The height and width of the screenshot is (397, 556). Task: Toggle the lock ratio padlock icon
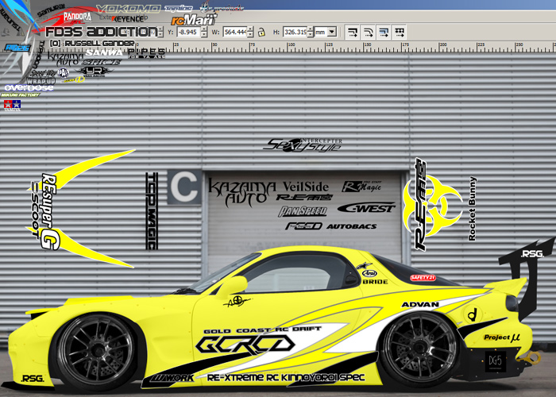click(x=261, y=33)
